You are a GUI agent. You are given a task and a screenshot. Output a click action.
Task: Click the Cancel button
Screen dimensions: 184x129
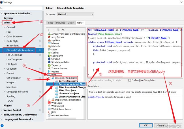(161, 125)
